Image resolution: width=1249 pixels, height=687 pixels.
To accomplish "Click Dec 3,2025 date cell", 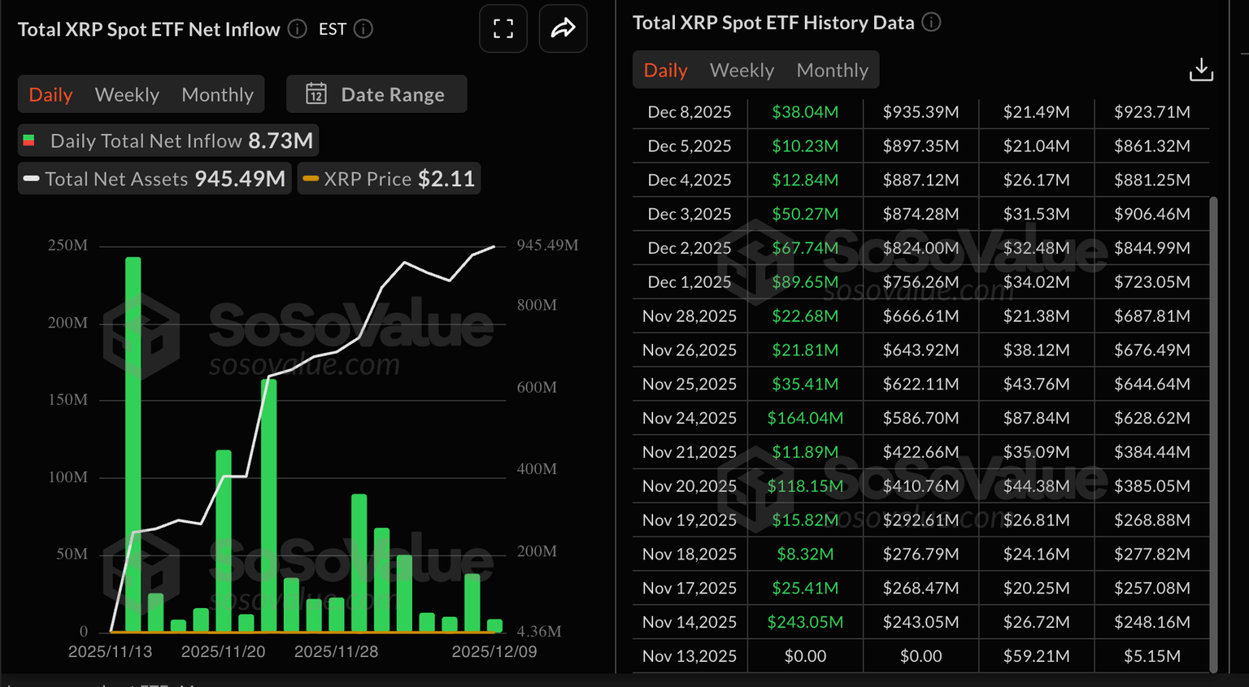I will tap(690, 215).
